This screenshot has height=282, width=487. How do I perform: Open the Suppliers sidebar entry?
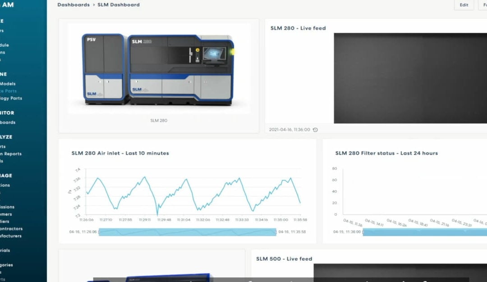[x=6, y=221]
